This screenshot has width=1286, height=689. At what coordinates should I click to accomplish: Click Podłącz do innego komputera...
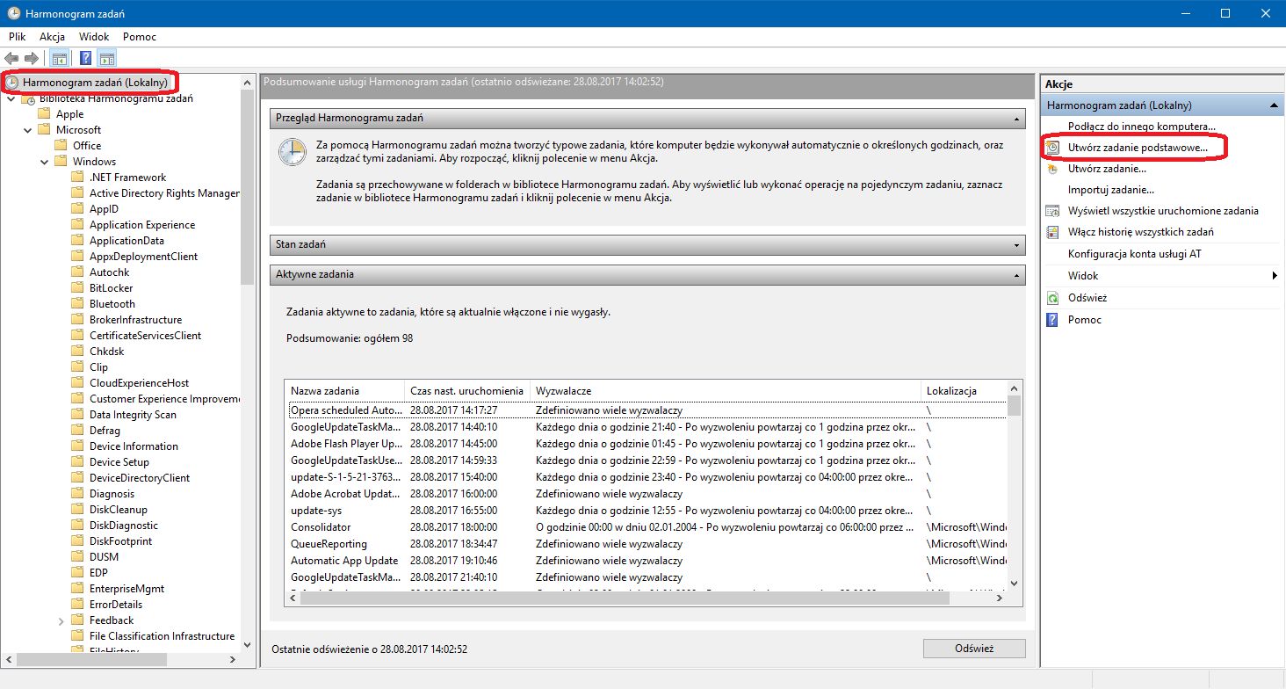tap(1142, 127)
